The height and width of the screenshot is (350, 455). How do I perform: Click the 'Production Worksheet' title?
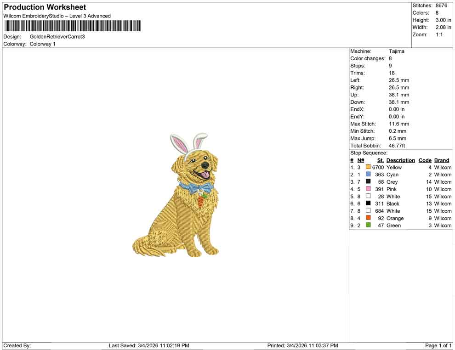click(x=45, y=7)
